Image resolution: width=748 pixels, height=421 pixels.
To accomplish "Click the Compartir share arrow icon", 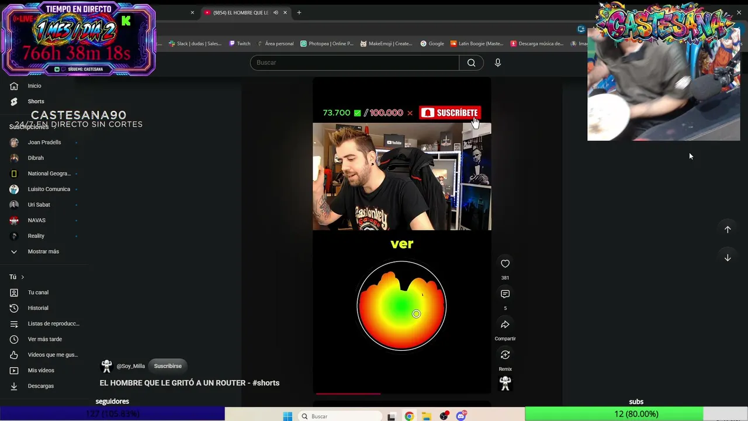I will (x=505, y=325).
